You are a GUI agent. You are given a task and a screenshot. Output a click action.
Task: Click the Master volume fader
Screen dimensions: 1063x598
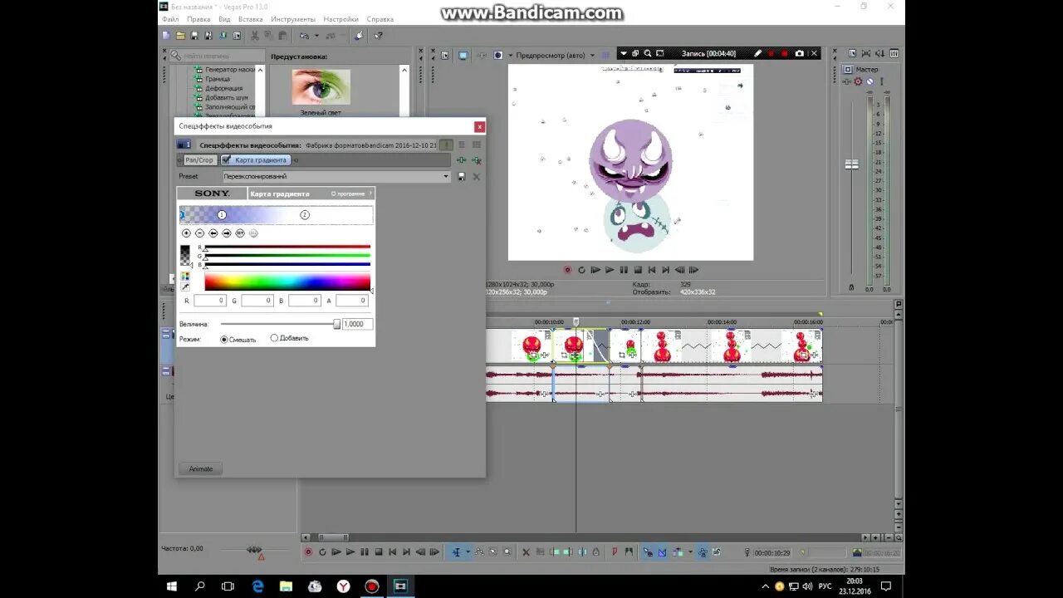[x=851, y=164]
